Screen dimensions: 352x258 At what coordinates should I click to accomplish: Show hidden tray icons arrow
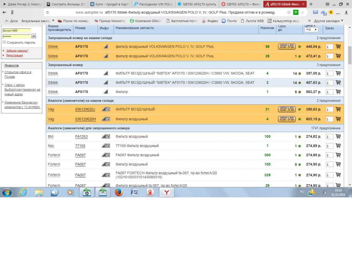click(x=318, y=192)
